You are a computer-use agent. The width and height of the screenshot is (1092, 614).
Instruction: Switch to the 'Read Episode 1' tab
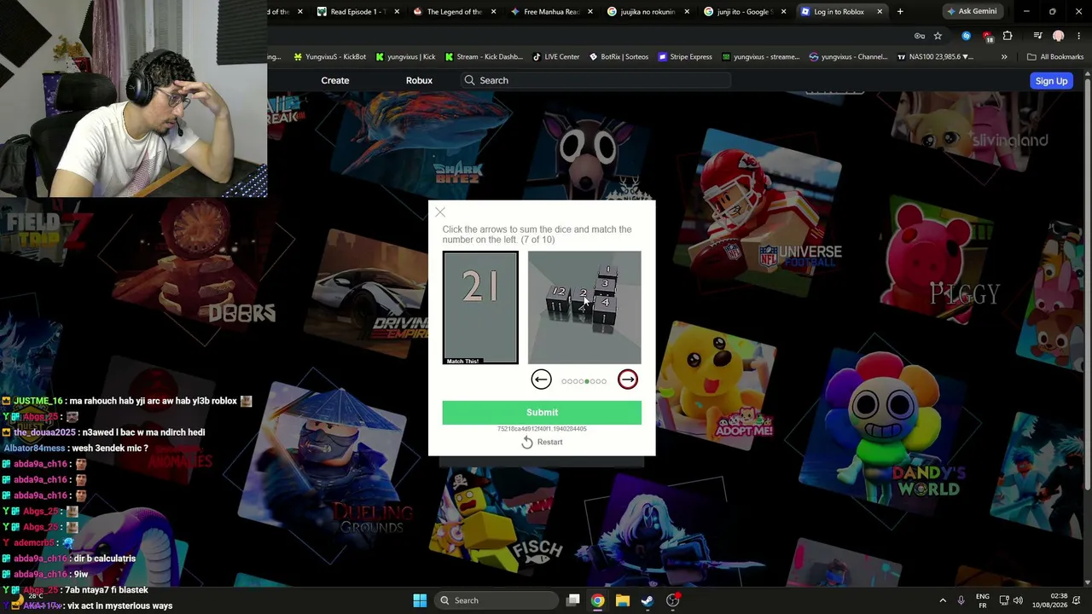[358, 12]
